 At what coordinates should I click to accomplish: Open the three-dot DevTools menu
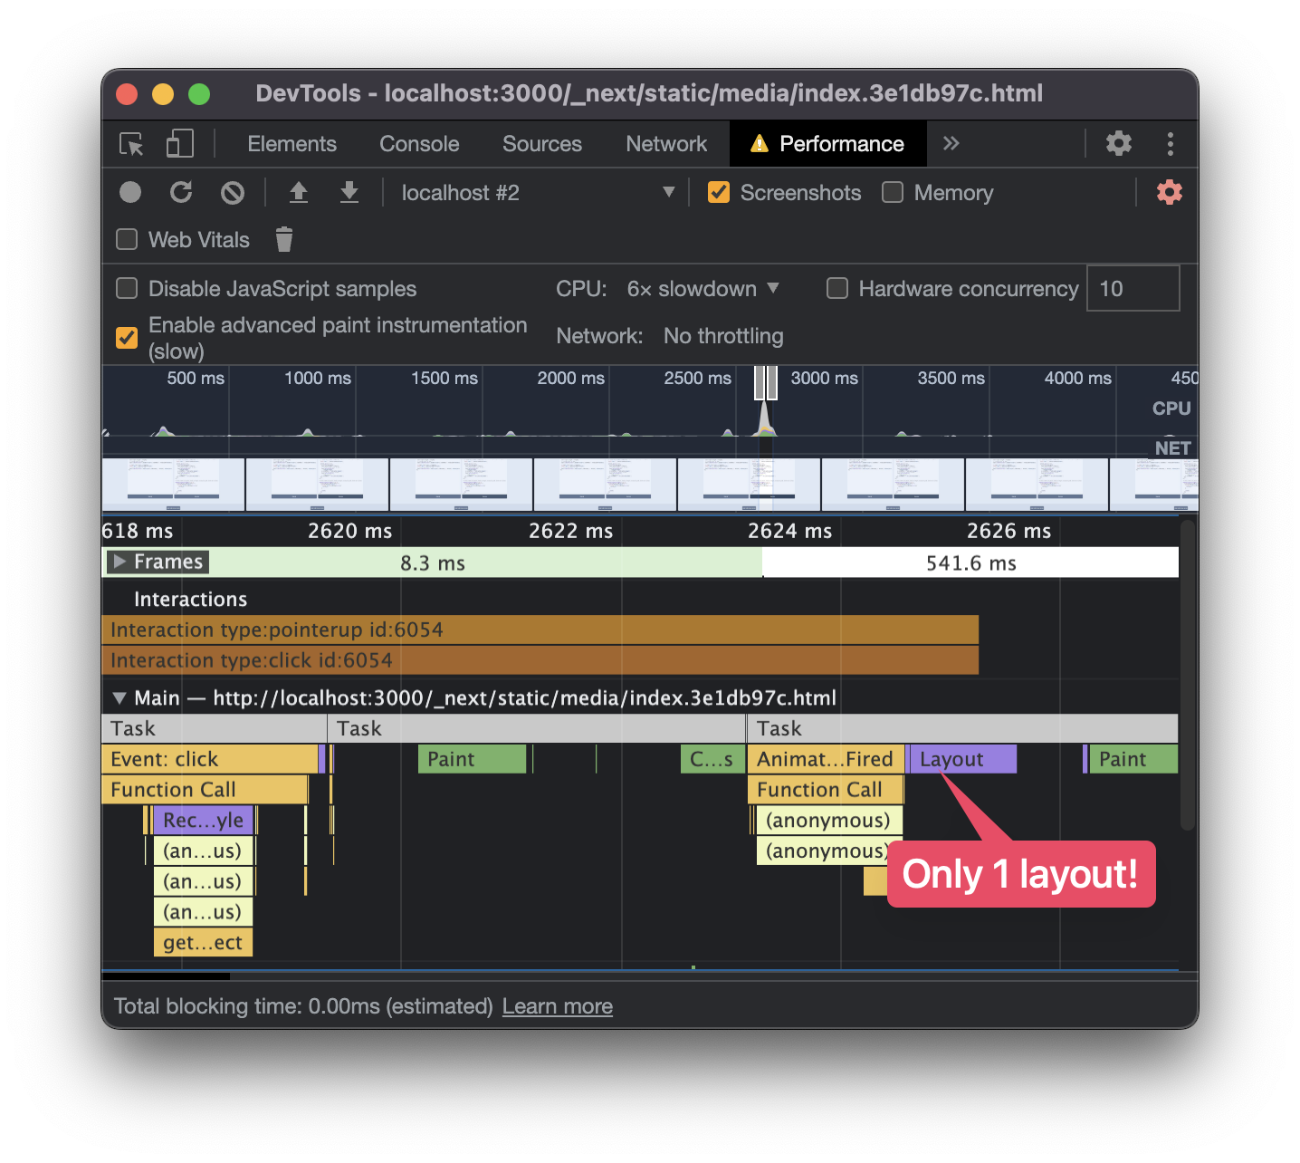coord(1170,143)
